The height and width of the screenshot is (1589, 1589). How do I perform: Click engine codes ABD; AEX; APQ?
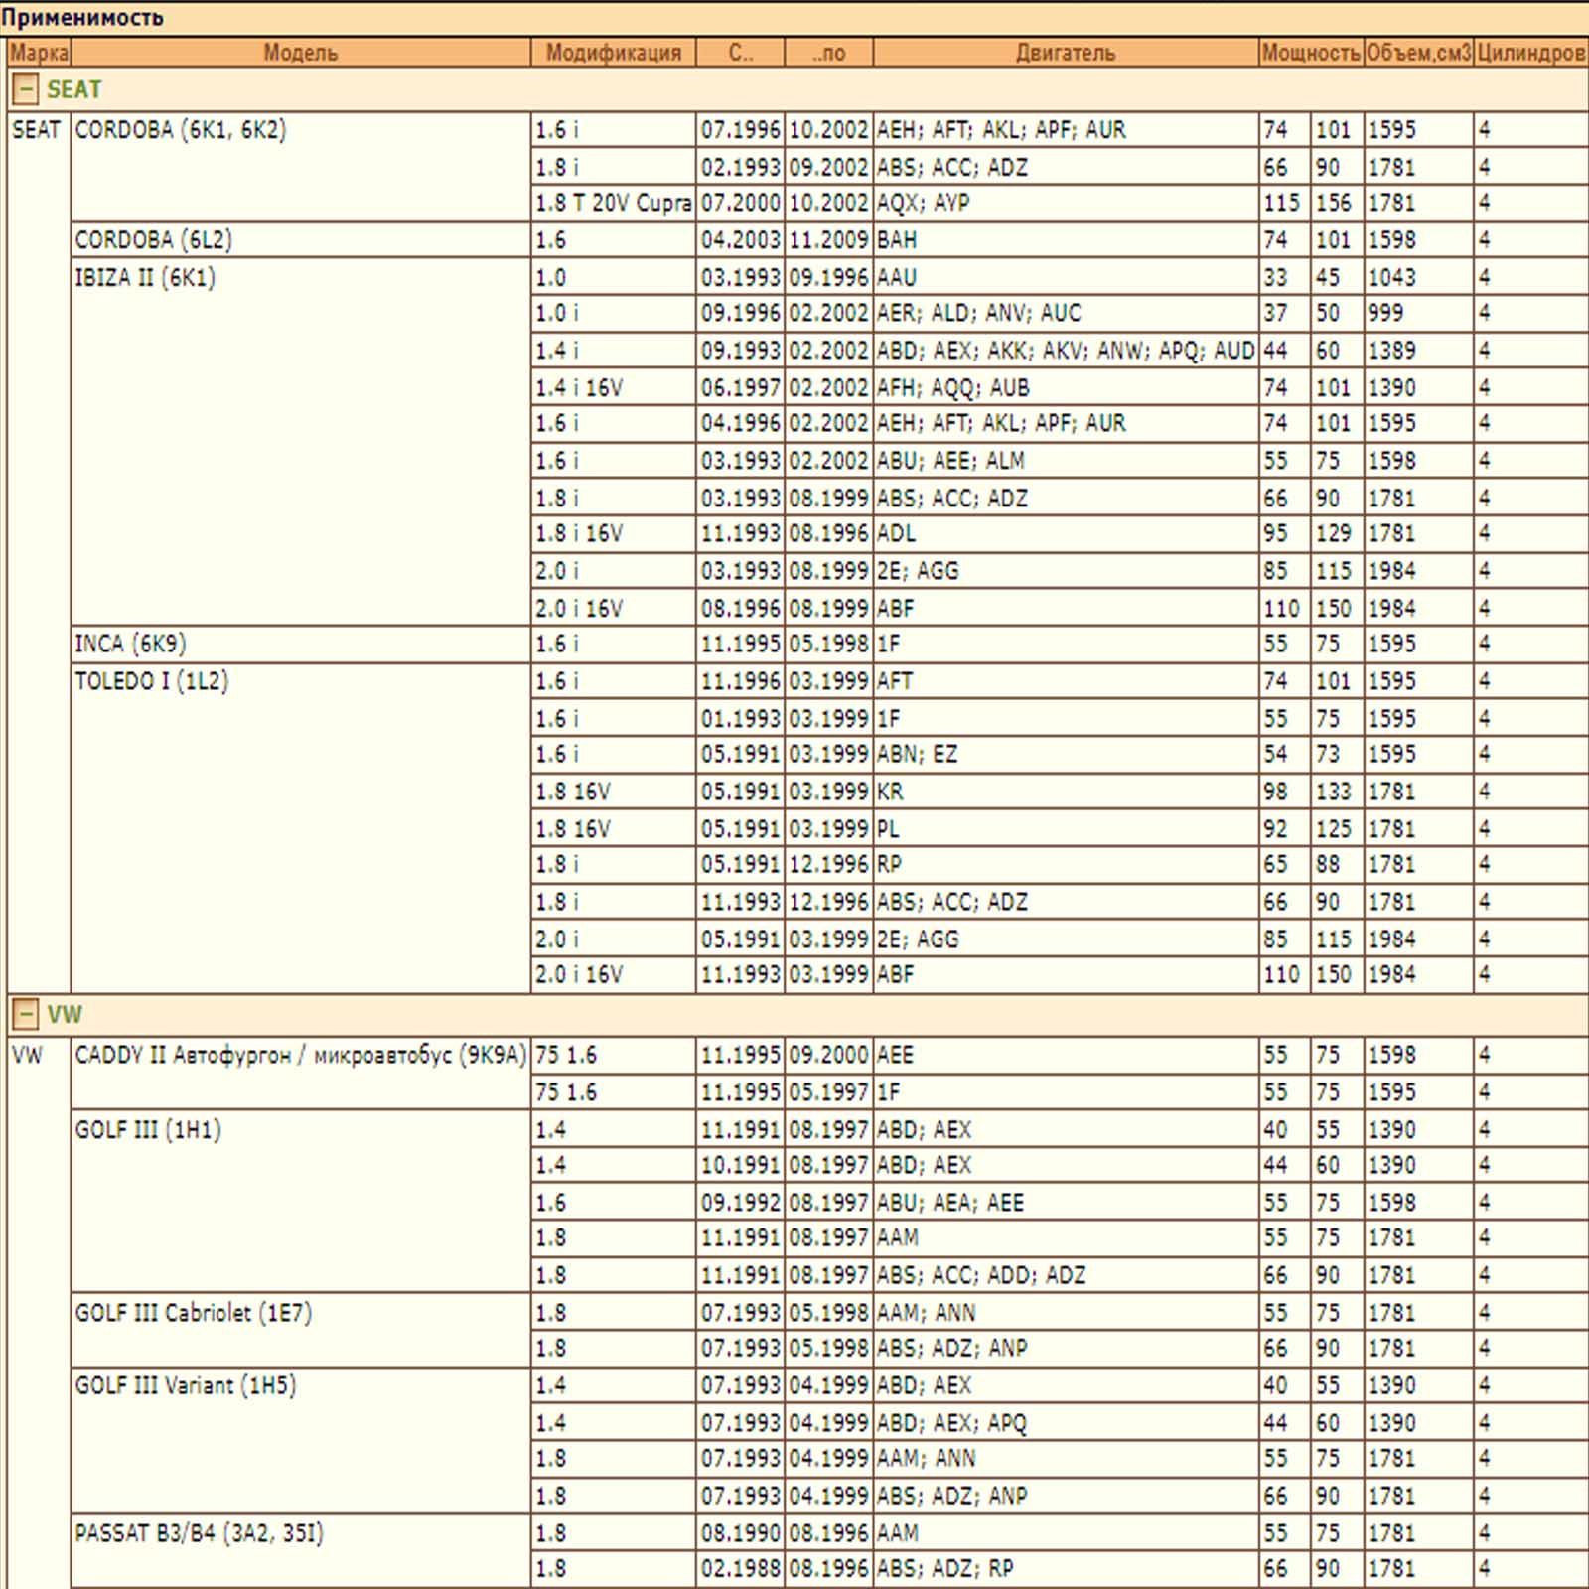pos(951,1422)
